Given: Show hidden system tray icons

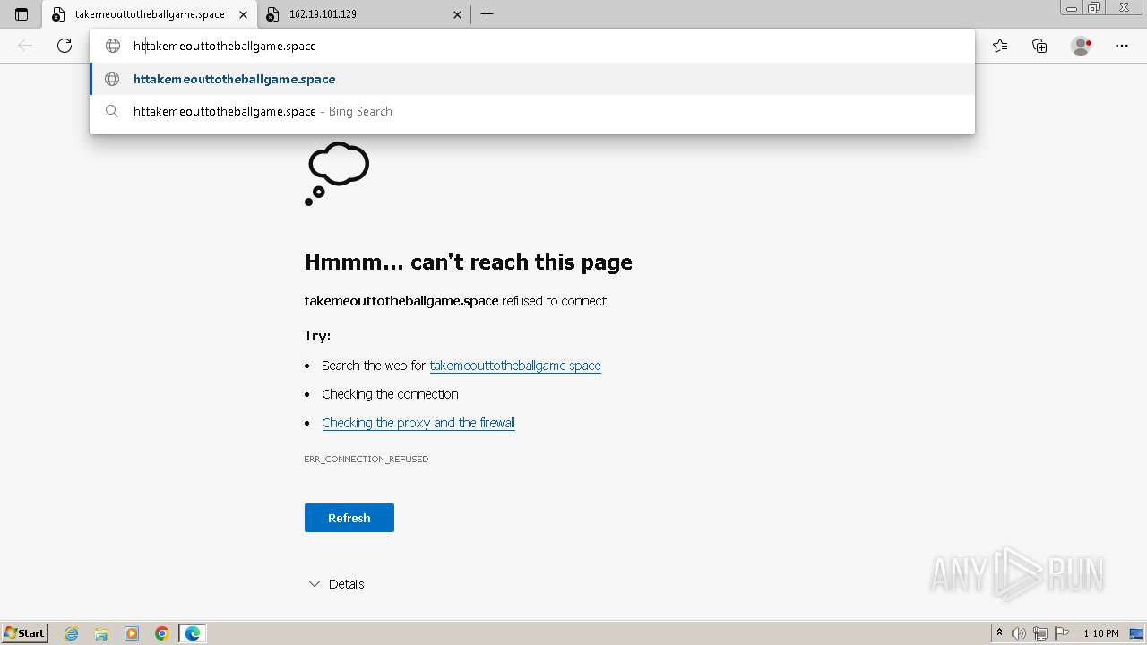Looking at the screenshot, I should coord(999,633).
